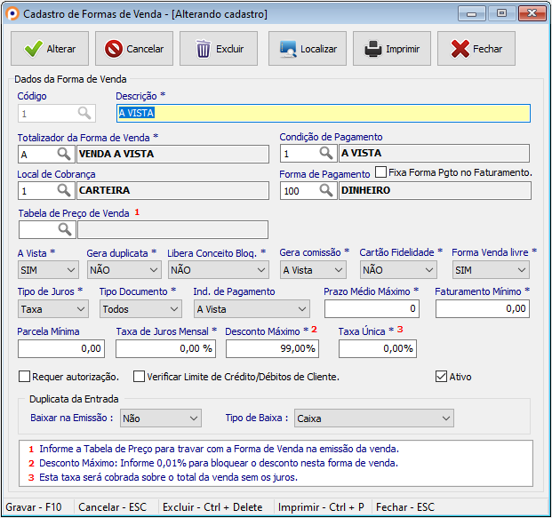This screenshot has width=552, height=518.
Task: Open lookup for Local de Cobrança
Action: (64, 190)
